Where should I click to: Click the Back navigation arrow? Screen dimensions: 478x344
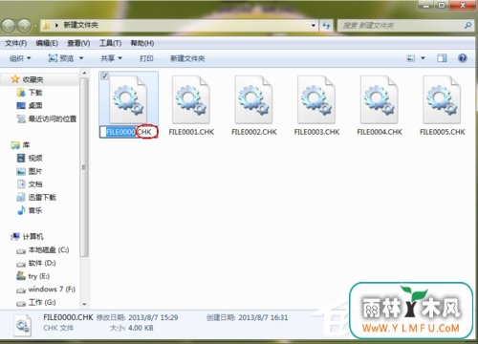click(x=9, y=26)
